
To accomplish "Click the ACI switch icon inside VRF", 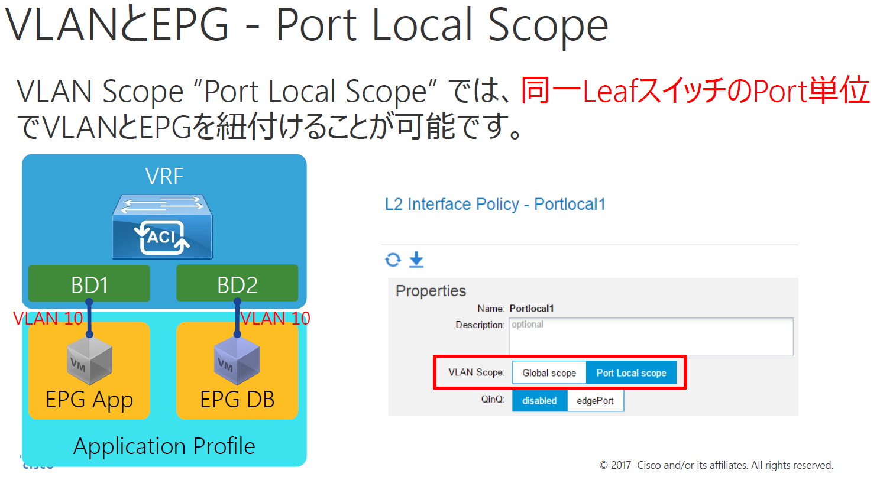I will click(x=162, y=228).
